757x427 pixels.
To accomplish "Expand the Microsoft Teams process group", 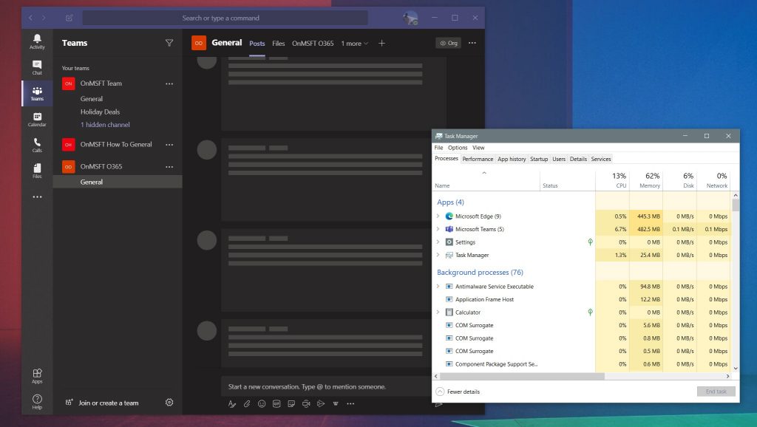I will coord(438,229).
